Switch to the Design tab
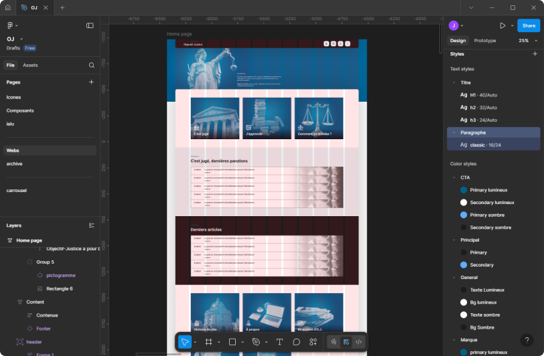The image size is (544, 356). click(458, 41)
